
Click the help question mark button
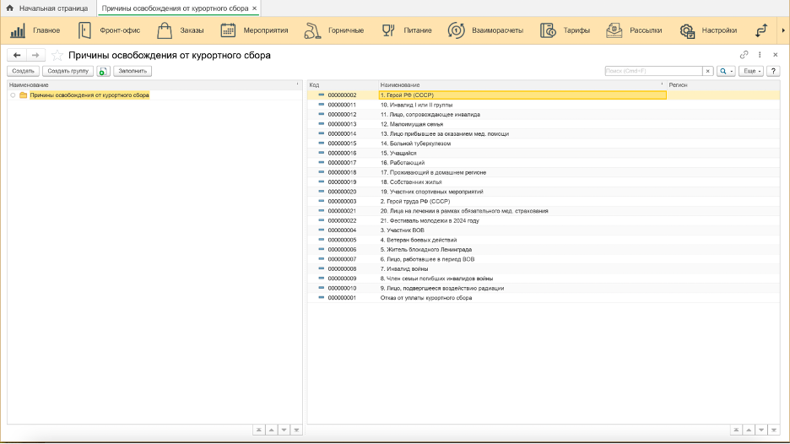[773, 71]
